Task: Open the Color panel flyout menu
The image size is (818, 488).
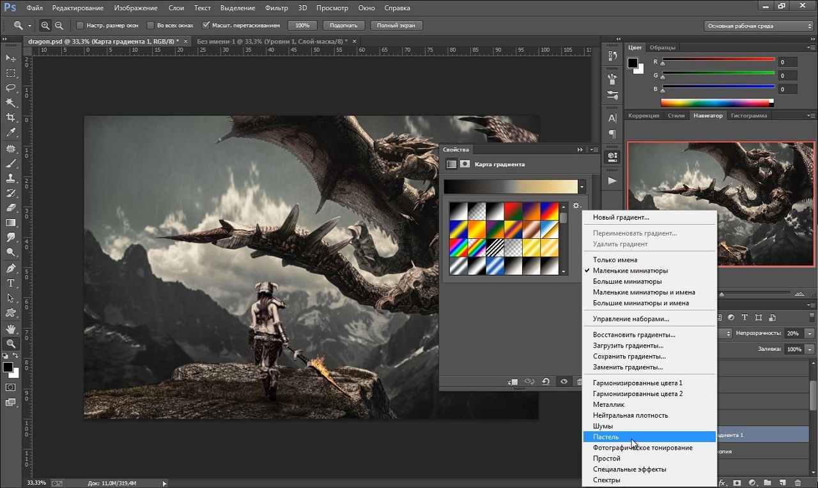Action: pos(812,47)
